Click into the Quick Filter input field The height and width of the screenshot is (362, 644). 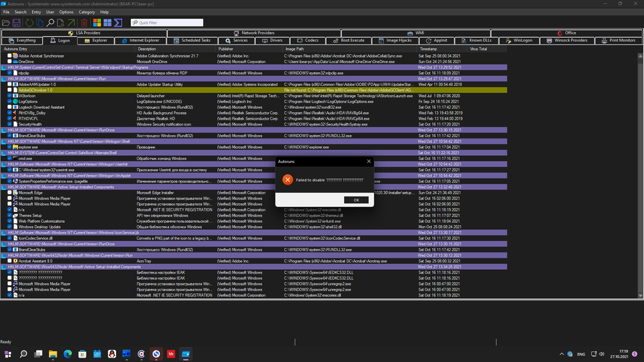coord(167,23)
